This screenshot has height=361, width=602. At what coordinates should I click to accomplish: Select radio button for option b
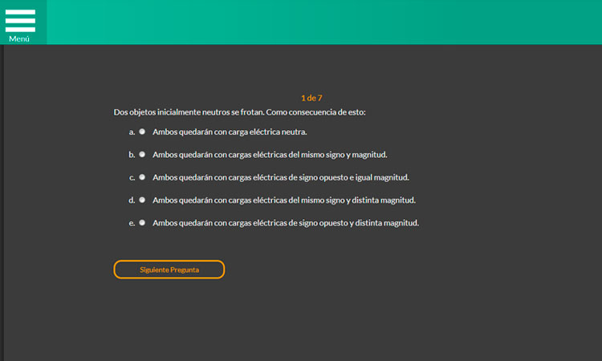(x=142, y=154)
